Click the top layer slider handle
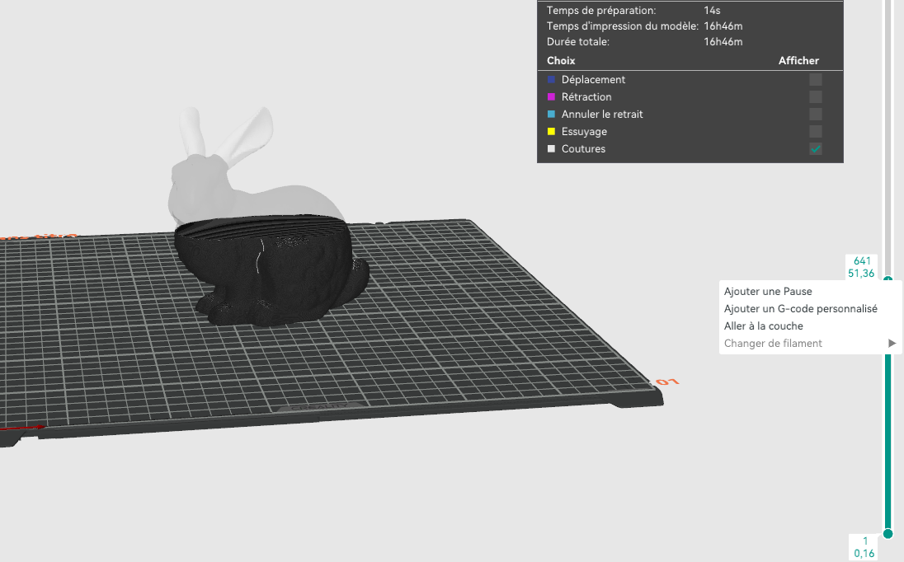The height and width of the screenshot is (562, 904). coord(888,279)
